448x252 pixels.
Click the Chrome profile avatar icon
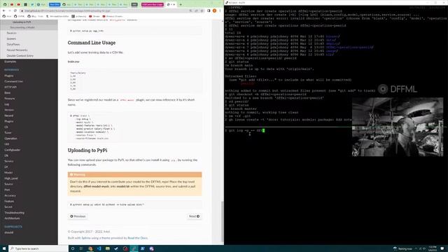tap(215, 10)
